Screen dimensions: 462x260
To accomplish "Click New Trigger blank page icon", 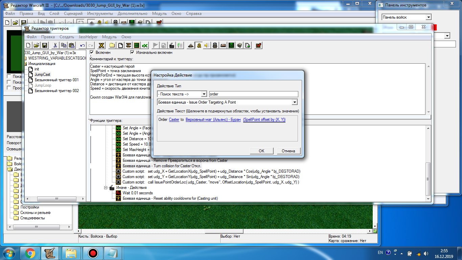I will click(120, 45).
